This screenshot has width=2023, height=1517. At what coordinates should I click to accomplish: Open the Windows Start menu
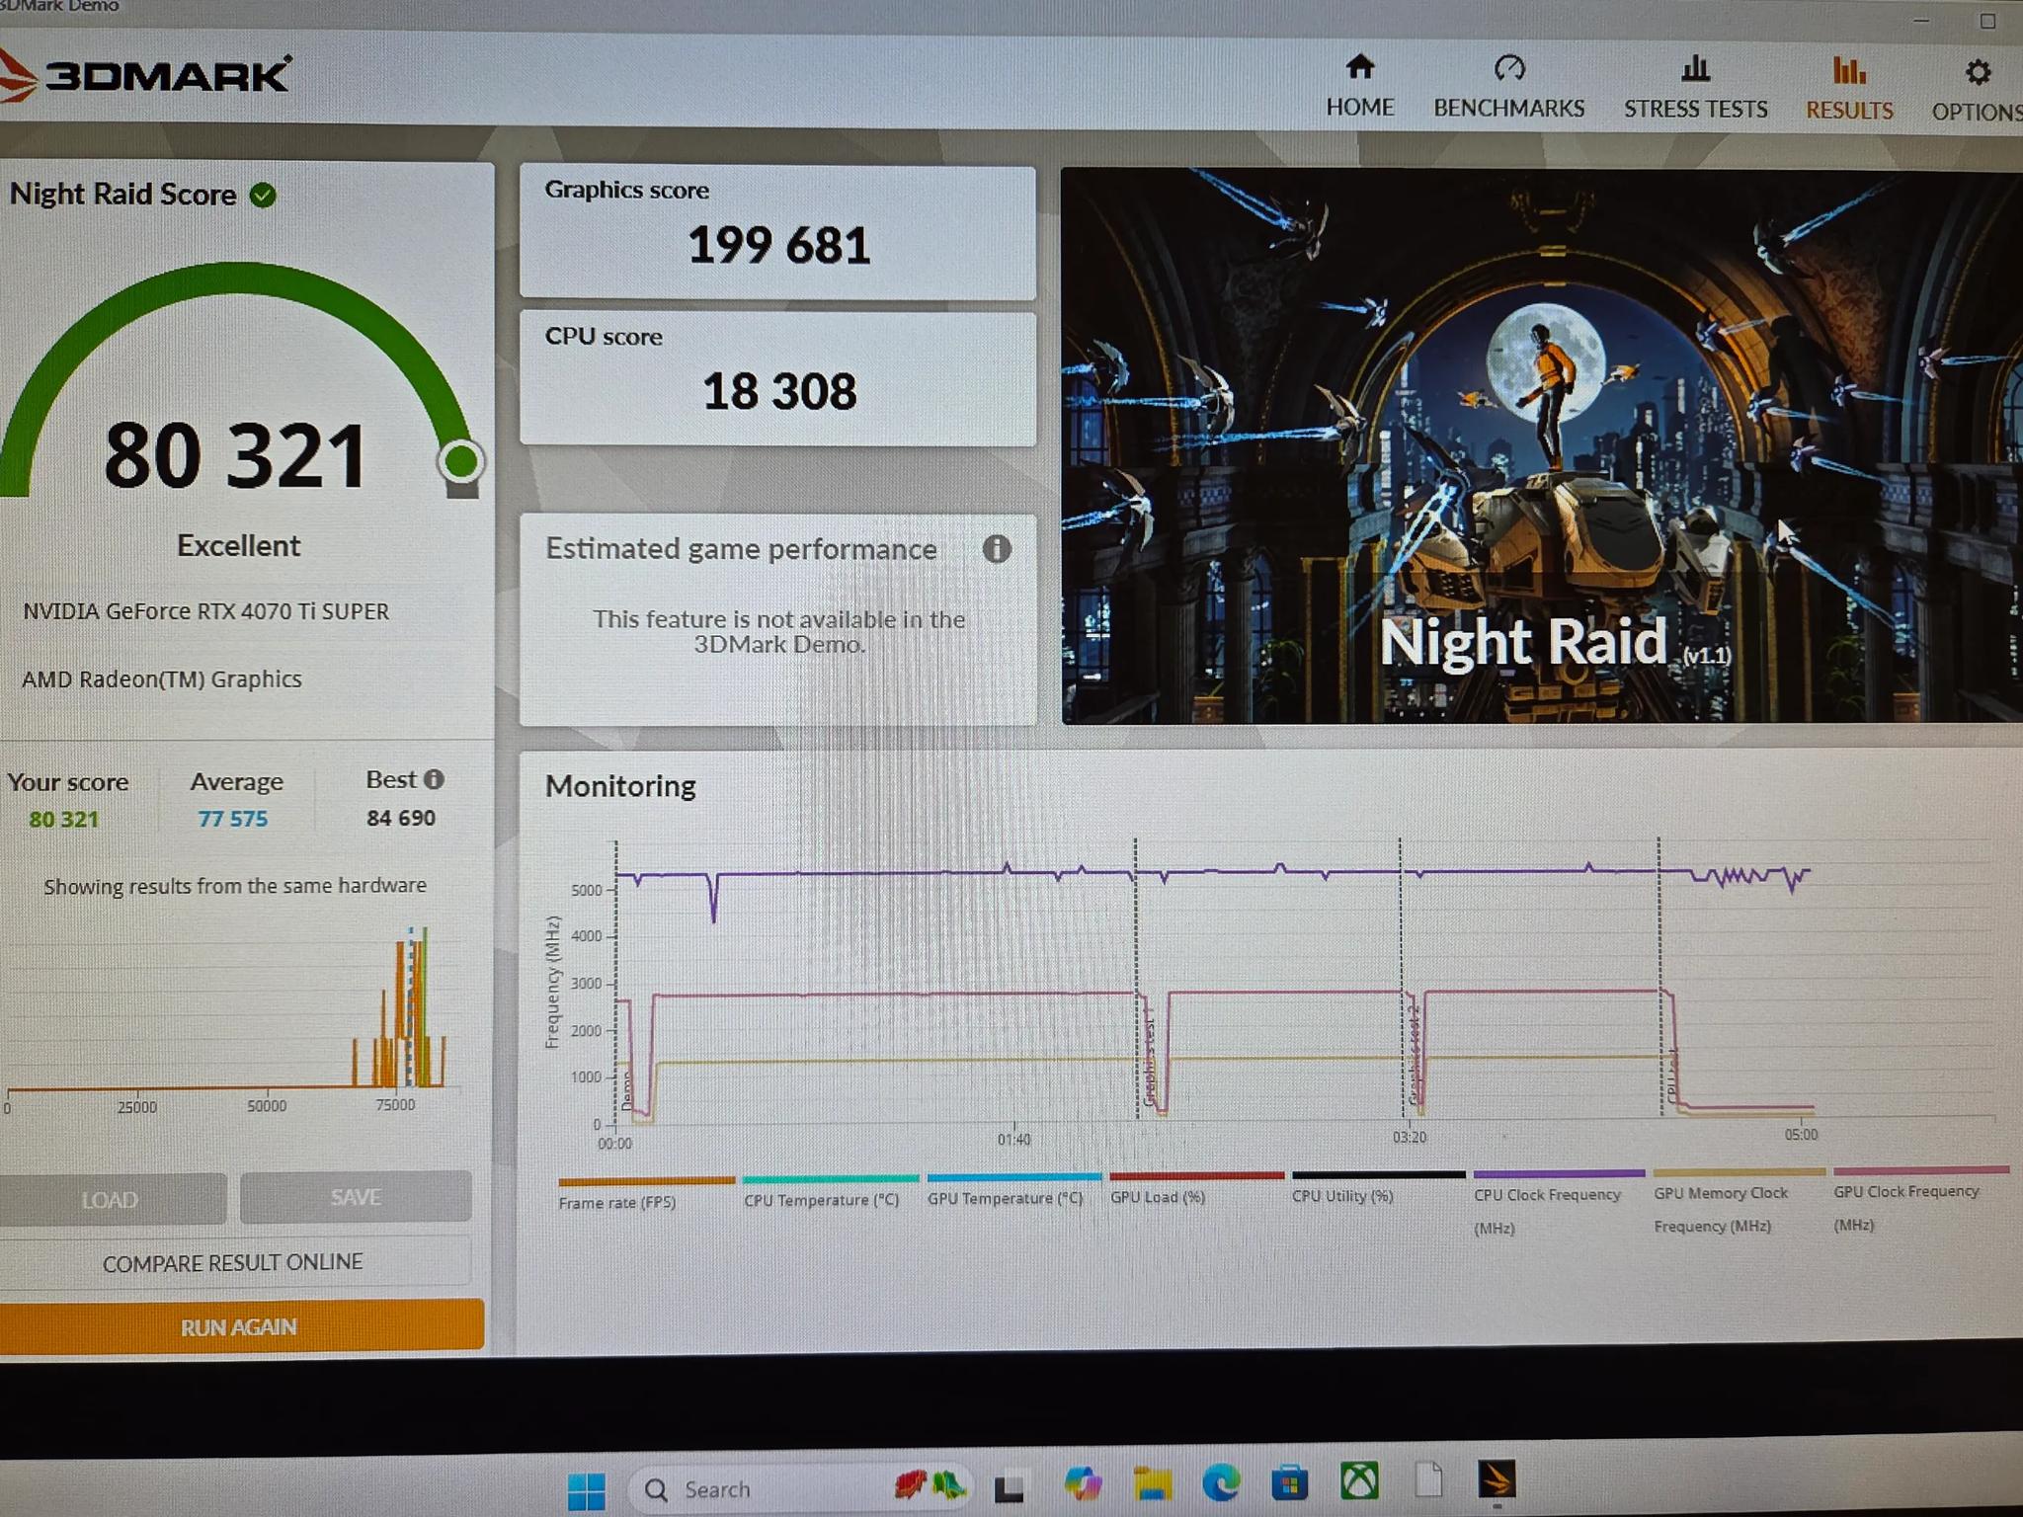coord(586,1489)
